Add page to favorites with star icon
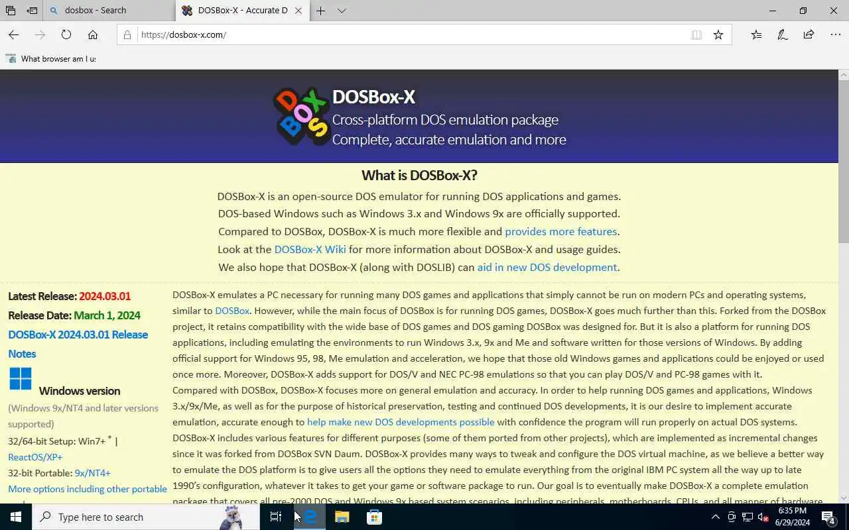The width and height of the screenshot is (849, 530). pyautogui.click(x=718, y=34)
